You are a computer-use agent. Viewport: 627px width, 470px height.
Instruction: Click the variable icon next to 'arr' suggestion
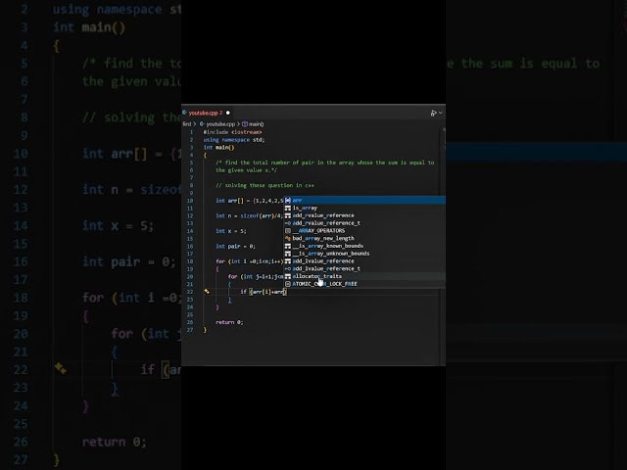tap(288, 200)
